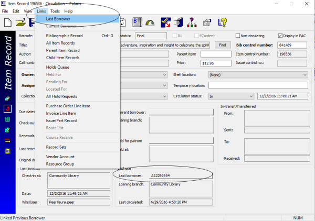The height and width of the screenshot is (221, 315).
Task: Expand the Collection dropdown arrow
Action: [164, 96]
